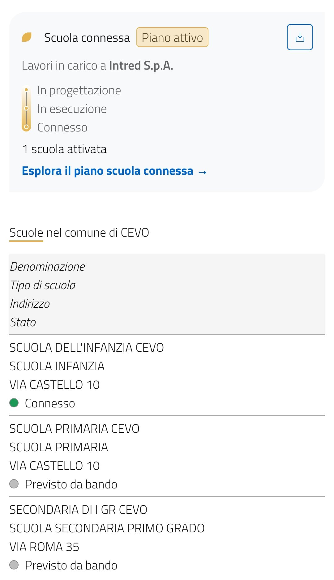Click the Scuole nel comune di CEVO heading

79,233
